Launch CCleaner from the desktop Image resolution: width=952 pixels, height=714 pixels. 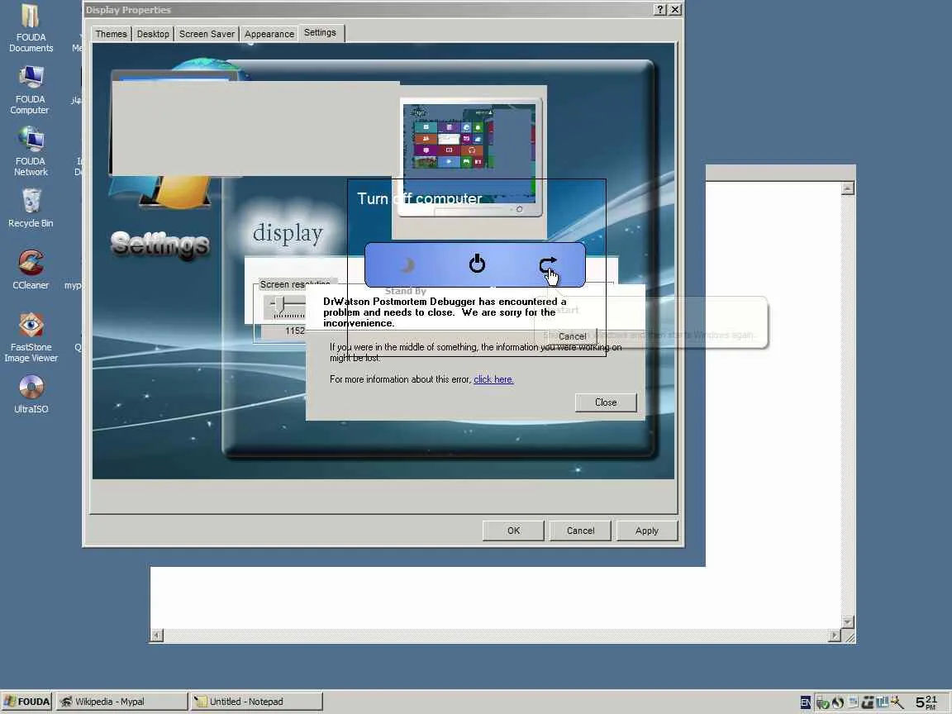pos(31,270)
